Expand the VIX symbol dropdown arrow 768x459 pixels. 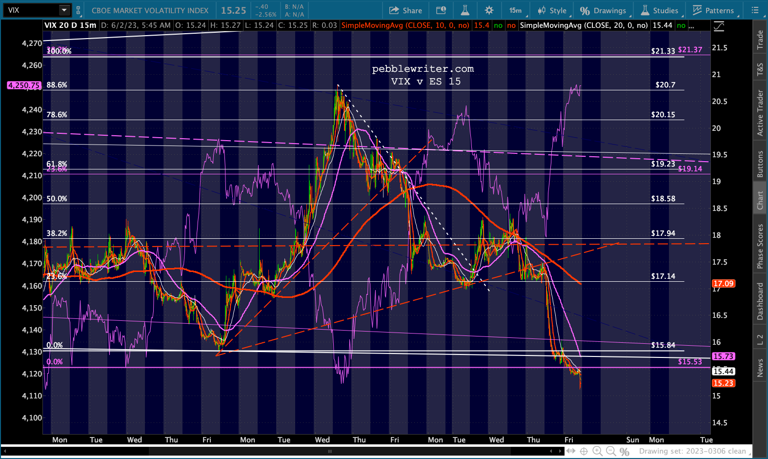64,10
